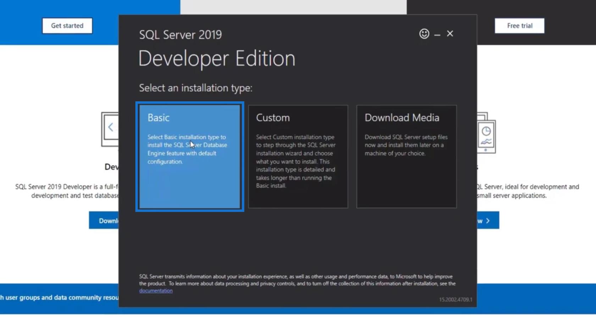
Task: Click the partially hidden Download button on webpage
Action: (104, 220)
